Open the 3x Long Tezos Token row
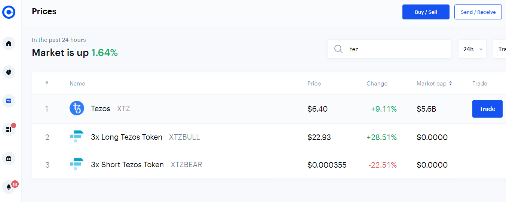This screenshot has height=202, width=506. pos(126,137)
